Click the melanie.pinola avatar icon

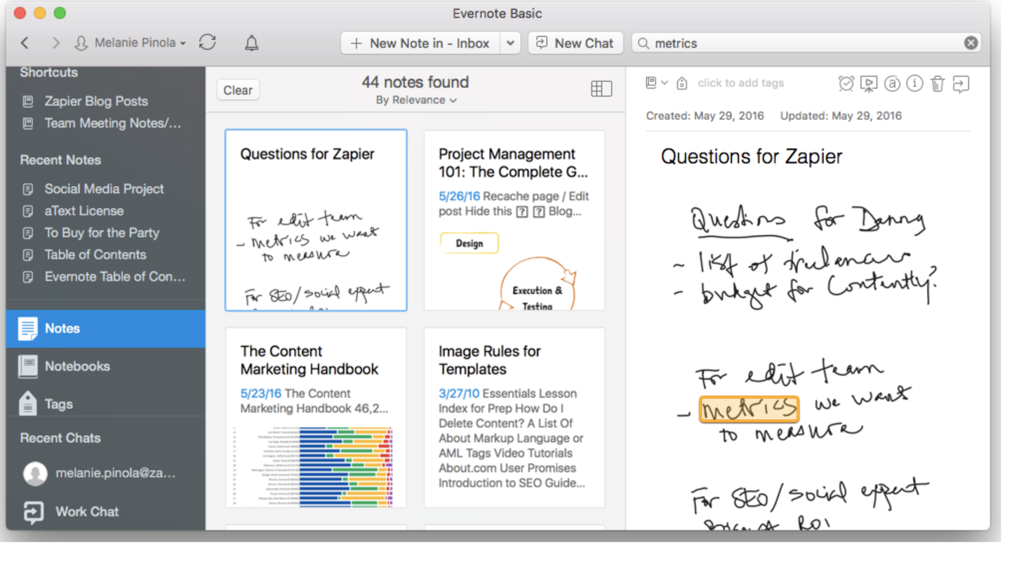click(x=35, y=473)
